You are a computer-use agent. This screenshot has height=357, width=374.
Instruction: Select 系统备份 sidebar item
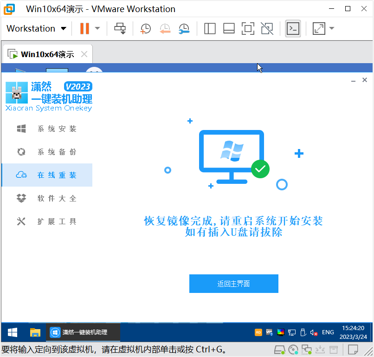coord(57,152)
